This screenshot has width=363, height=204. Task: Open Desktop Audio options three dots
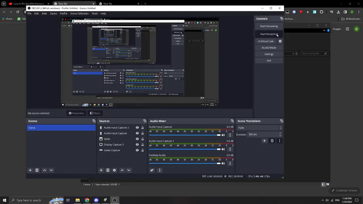(x=230, y=163)
